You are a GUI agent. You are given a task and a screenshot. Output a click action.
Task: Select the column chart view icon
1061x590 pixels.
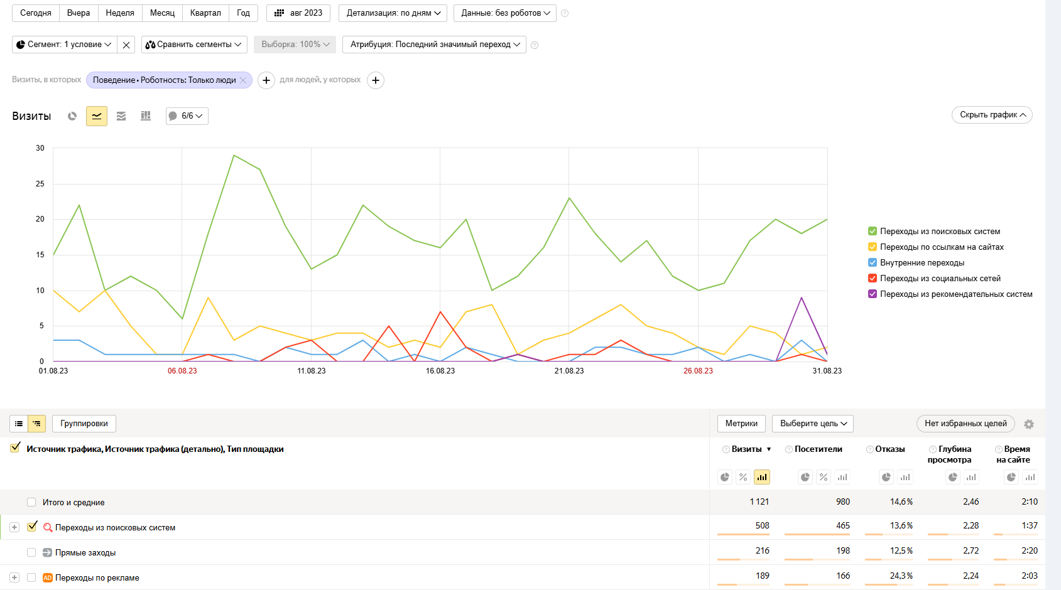[146, 116]
